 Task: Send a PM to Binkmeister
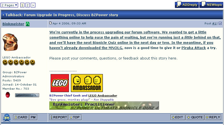click(x=33, y=117)
